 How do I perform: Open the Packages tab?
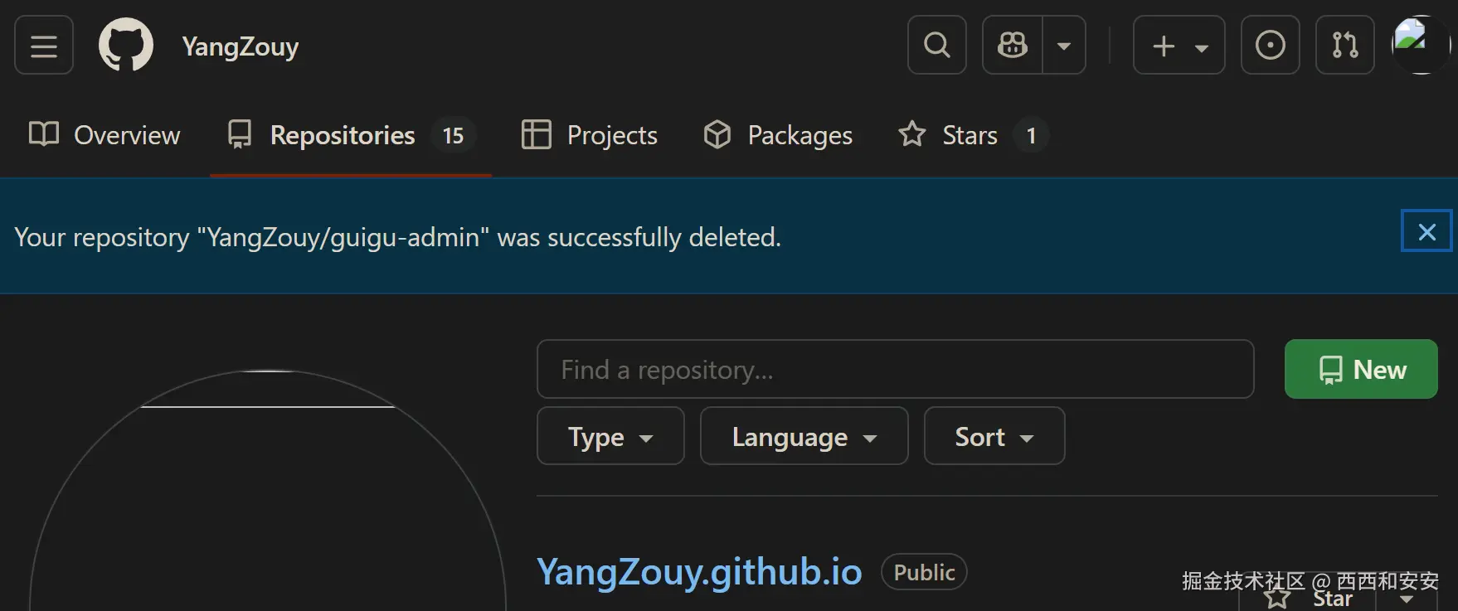point(778,135)
